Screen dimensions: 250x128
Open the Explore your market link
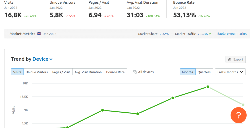(232, 34)
